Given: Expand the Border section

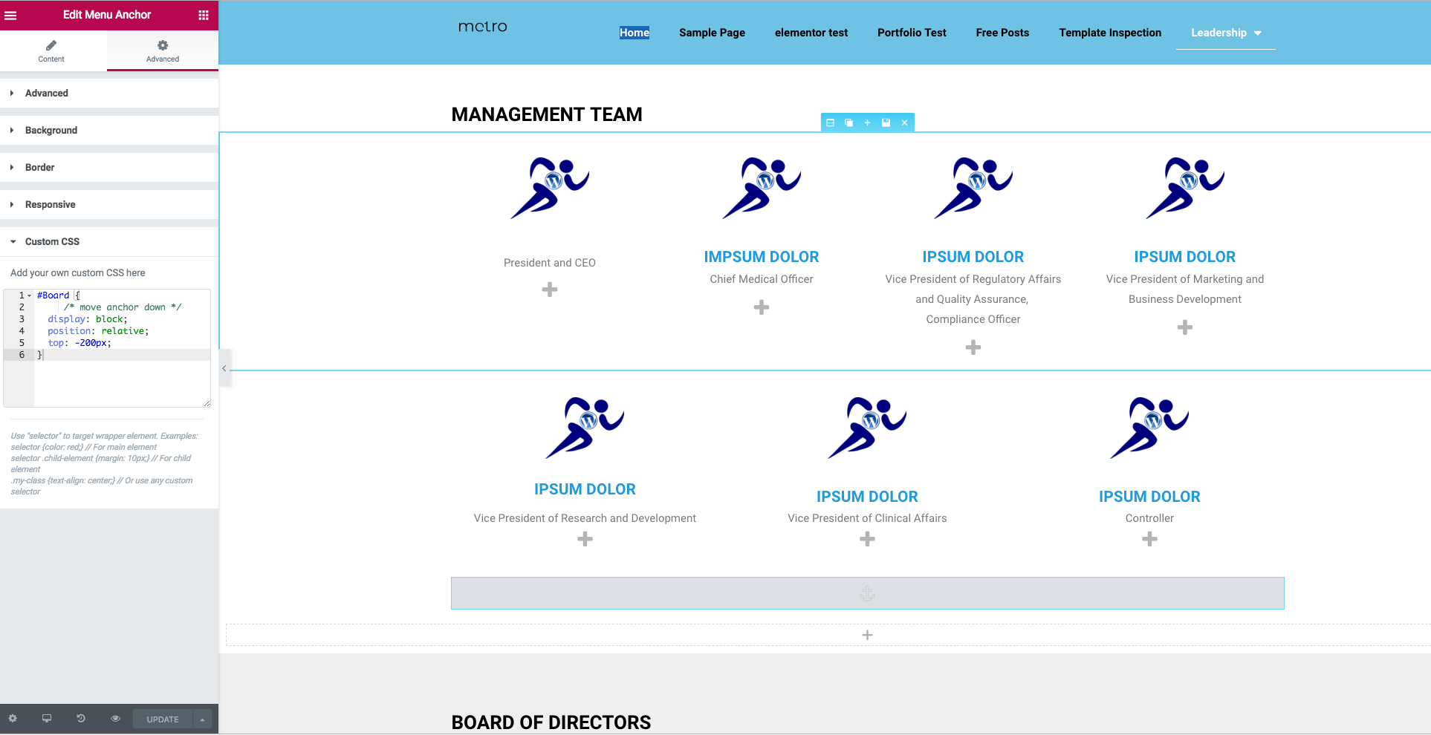Looking at the screenshot, I should point(109,167).
